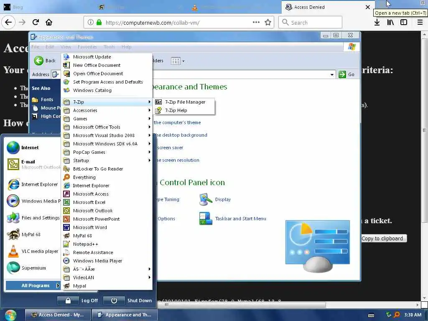
Task: Open E-mail Microsoft Outlook in Start menu
Action: click(x=33, y=164)
